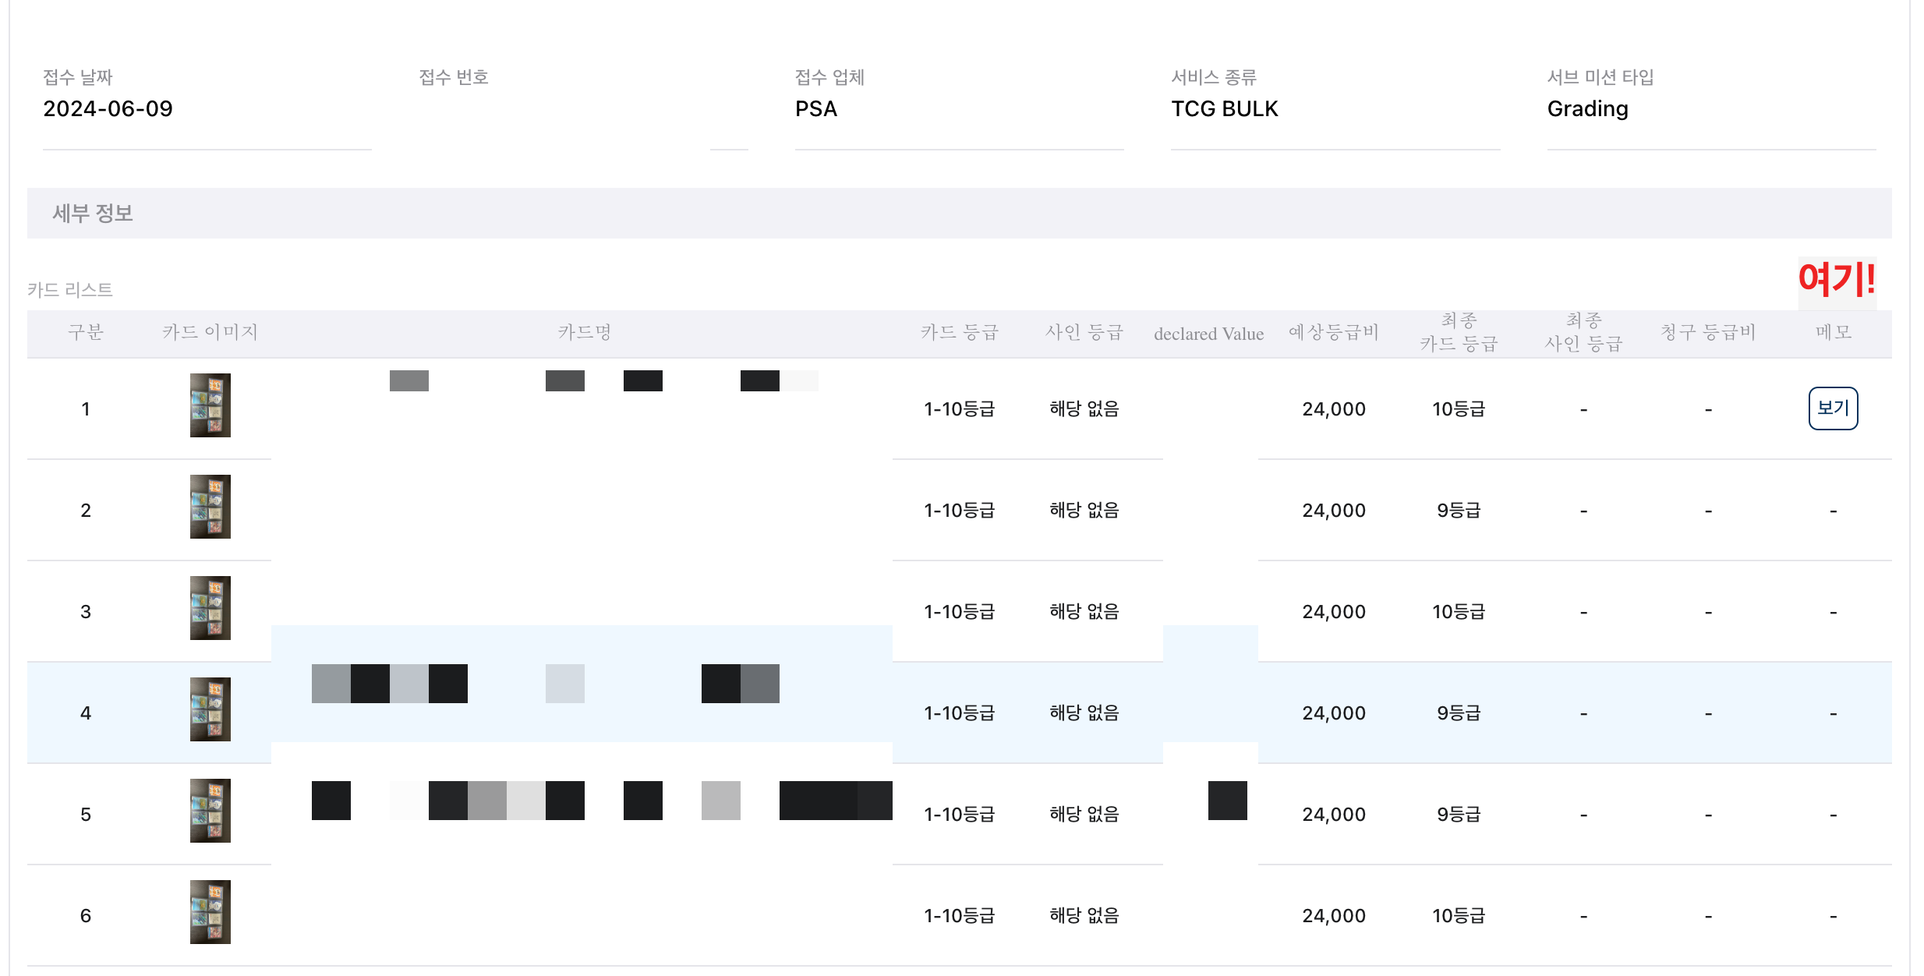1924x976 pixels.
Task: Click the final grade 10등급 in row 3
Action: (1459, 612)
